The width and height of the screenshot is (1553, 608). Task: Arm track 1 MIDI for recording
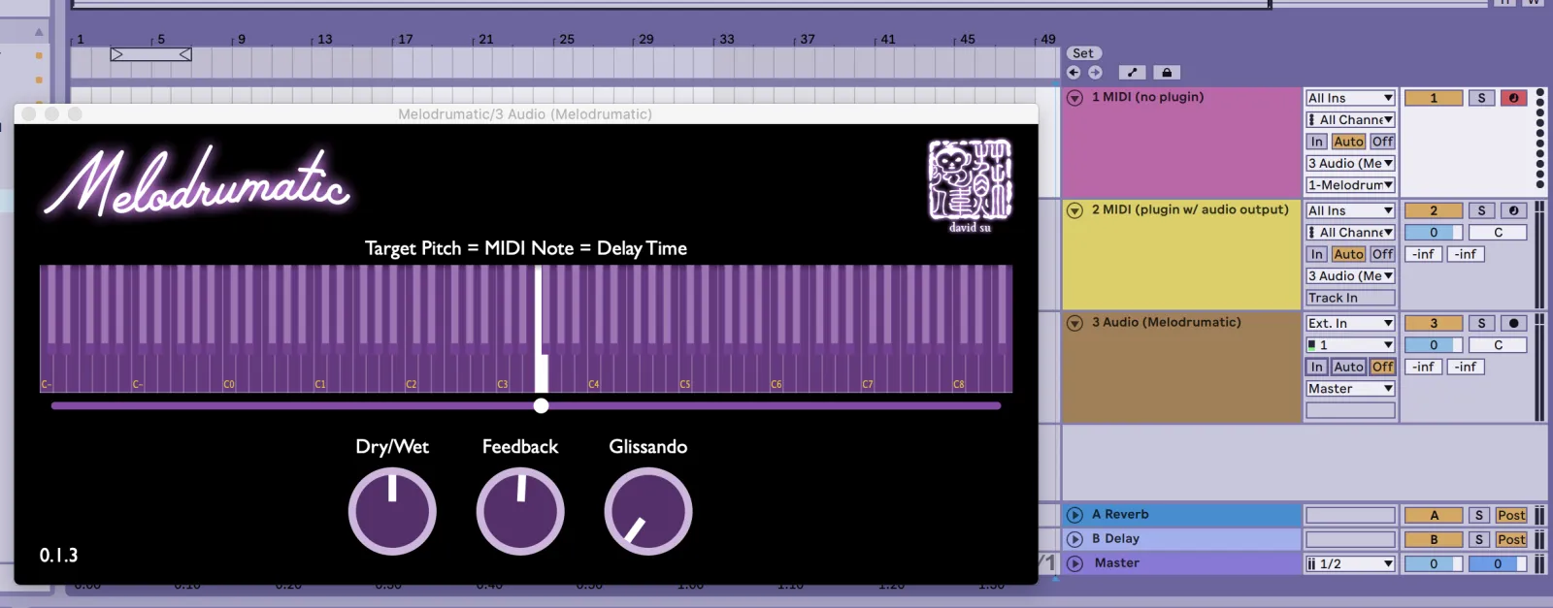[x=1513, y=98]
